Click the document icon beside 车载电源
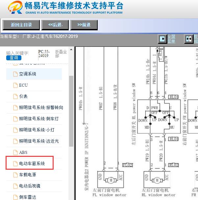Viewport: 198px width, 200px height. [x=15, y=175]
